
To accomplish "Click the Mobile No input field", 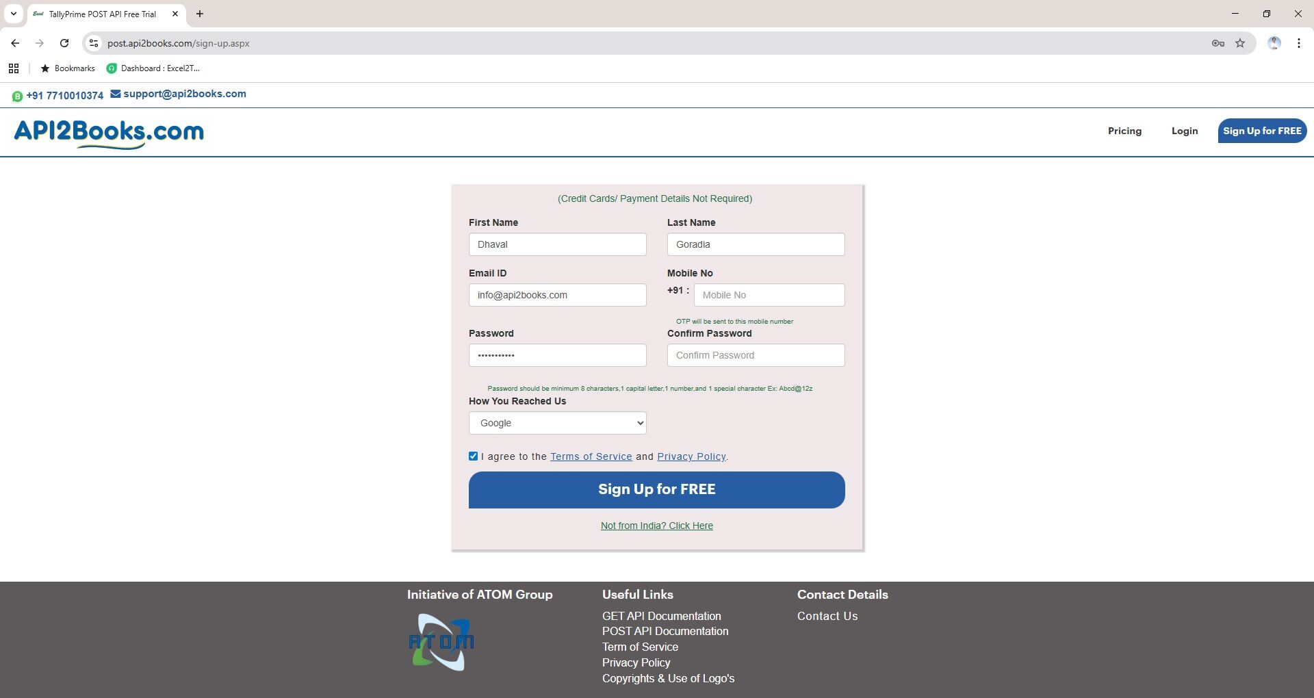I will click(769, 295).
